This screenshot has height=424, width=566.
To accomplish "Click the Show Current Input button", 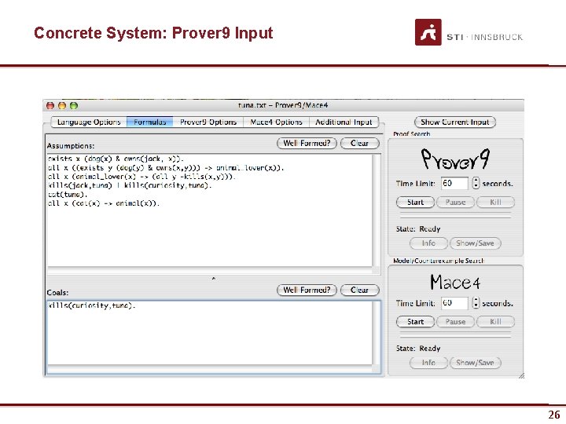I will (455, 122).
